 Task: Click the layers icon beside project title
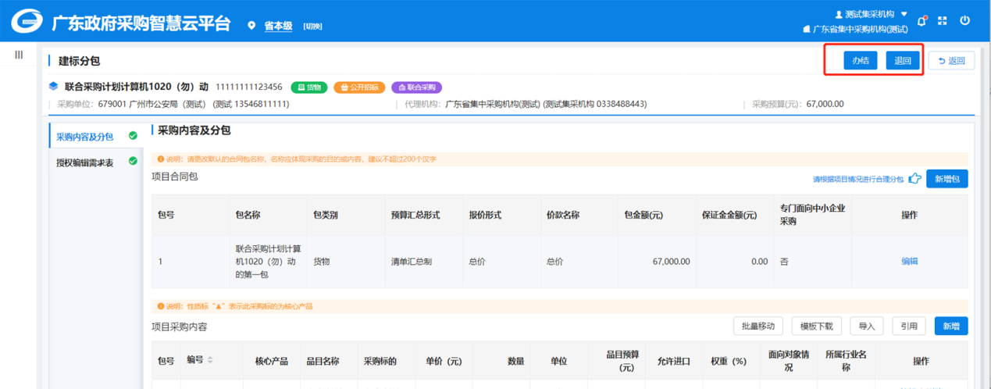click(x=53, y=87)
